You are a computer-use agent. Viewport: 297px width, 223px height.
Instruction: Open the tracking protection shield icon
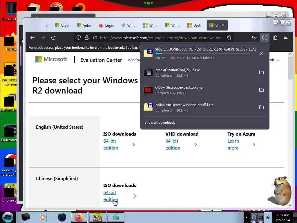pos(78,38)
